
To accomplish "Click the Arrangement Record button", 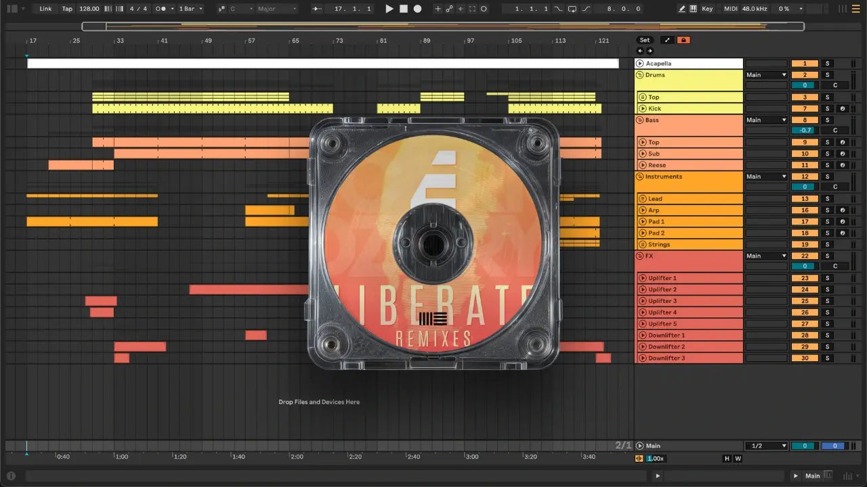I will pos(417,9).
